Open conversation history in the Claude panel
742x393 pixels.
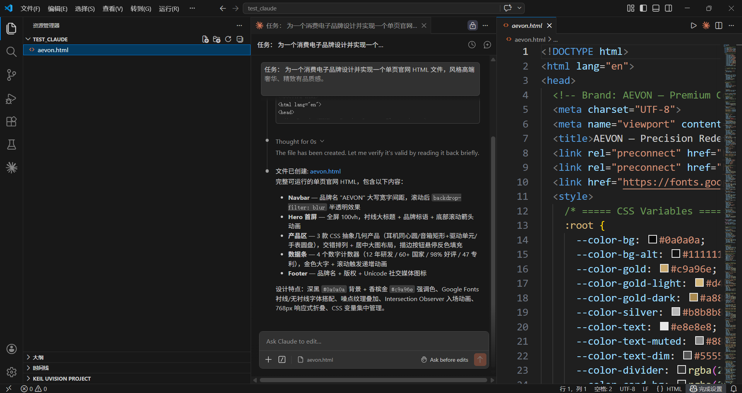point(471,44)
